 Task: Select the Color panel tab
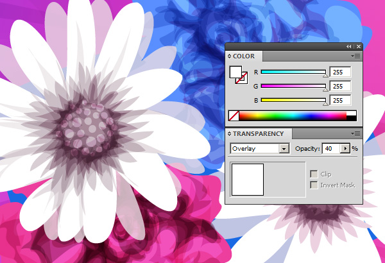tap(244, 56)
